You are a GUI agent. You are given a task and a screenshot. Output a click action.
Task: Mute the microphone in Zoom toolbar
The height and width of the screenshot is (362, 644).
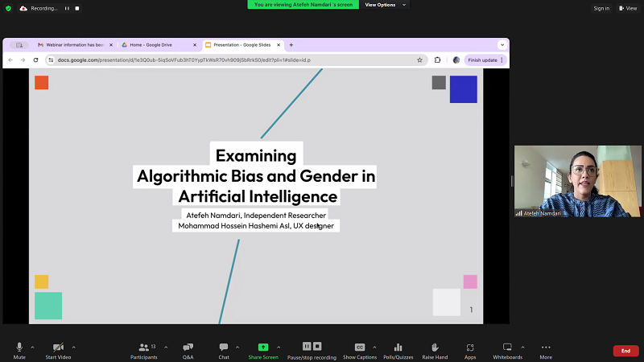19,349
